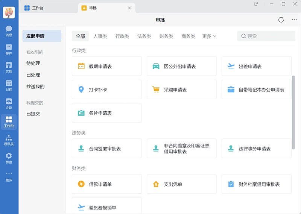Expand the 更多 category dropdown
This screenshot has width=301, height=214.
(209, 36)
